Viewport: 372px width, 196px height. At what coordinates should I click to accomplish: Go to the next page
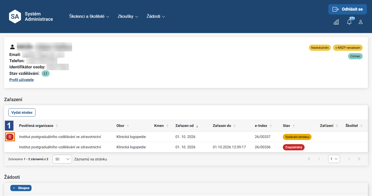[x=349, y=159]
